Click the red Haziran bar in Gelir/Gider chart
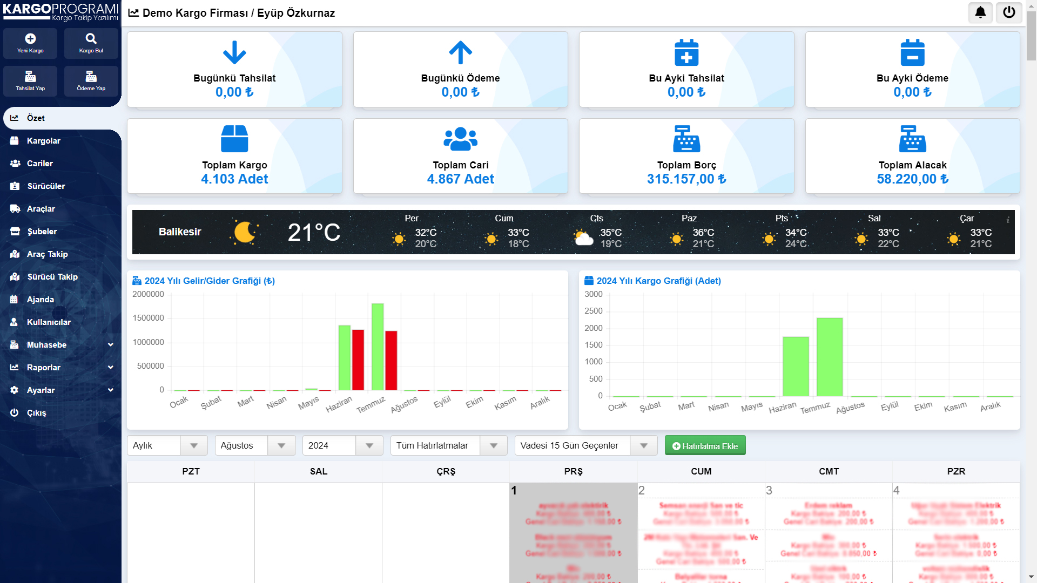 click(x=358, y=360)
